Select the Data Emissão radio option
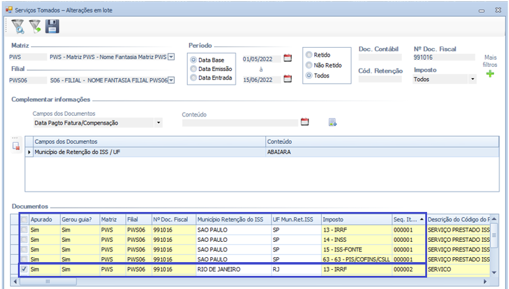Viewport: 509px width, 289px height. (x=194, y=69)
